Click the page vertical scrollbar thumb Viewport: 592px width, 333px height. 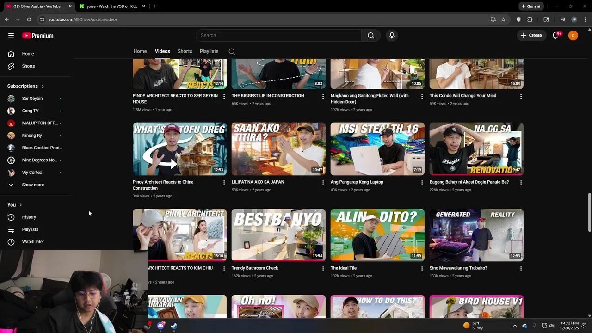(x=589, y=213)
